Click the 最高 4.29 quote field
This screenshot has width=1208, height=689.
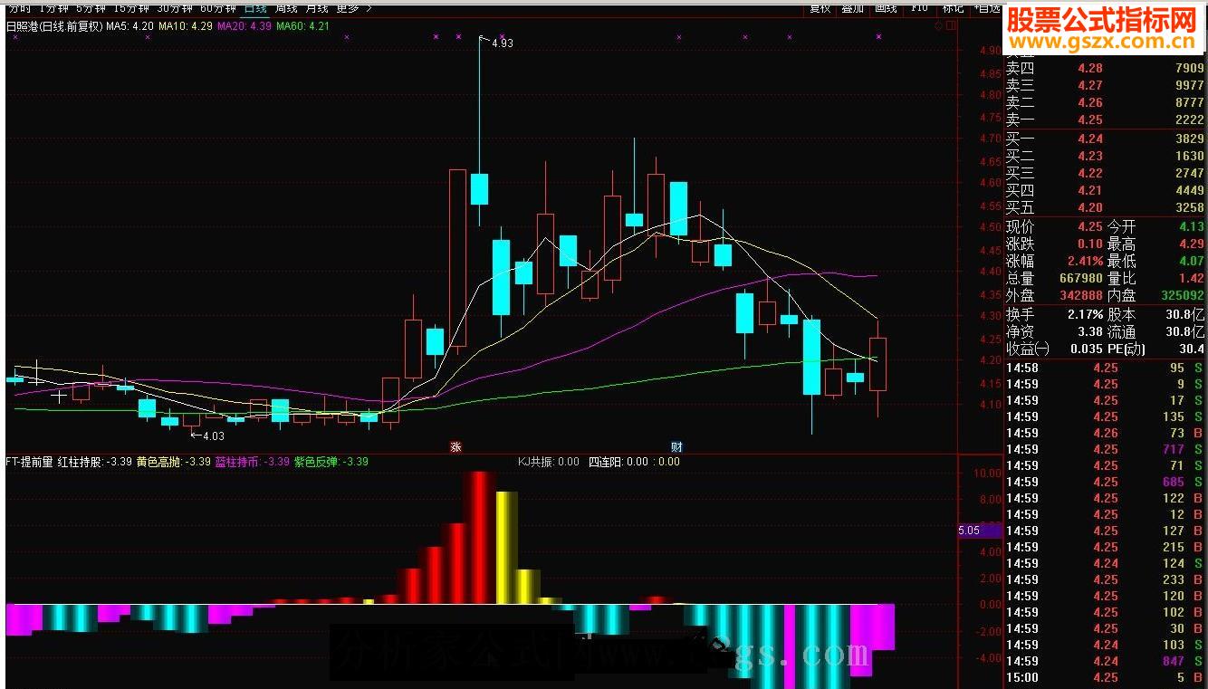tap(1156, 244)
